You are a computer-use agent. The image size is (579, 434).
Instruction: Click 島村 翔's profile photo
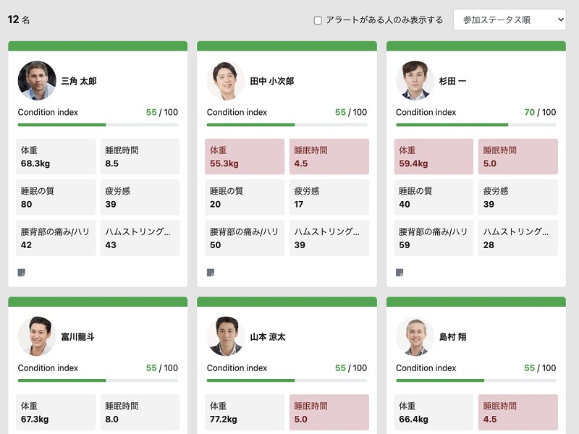click(415, 336)
